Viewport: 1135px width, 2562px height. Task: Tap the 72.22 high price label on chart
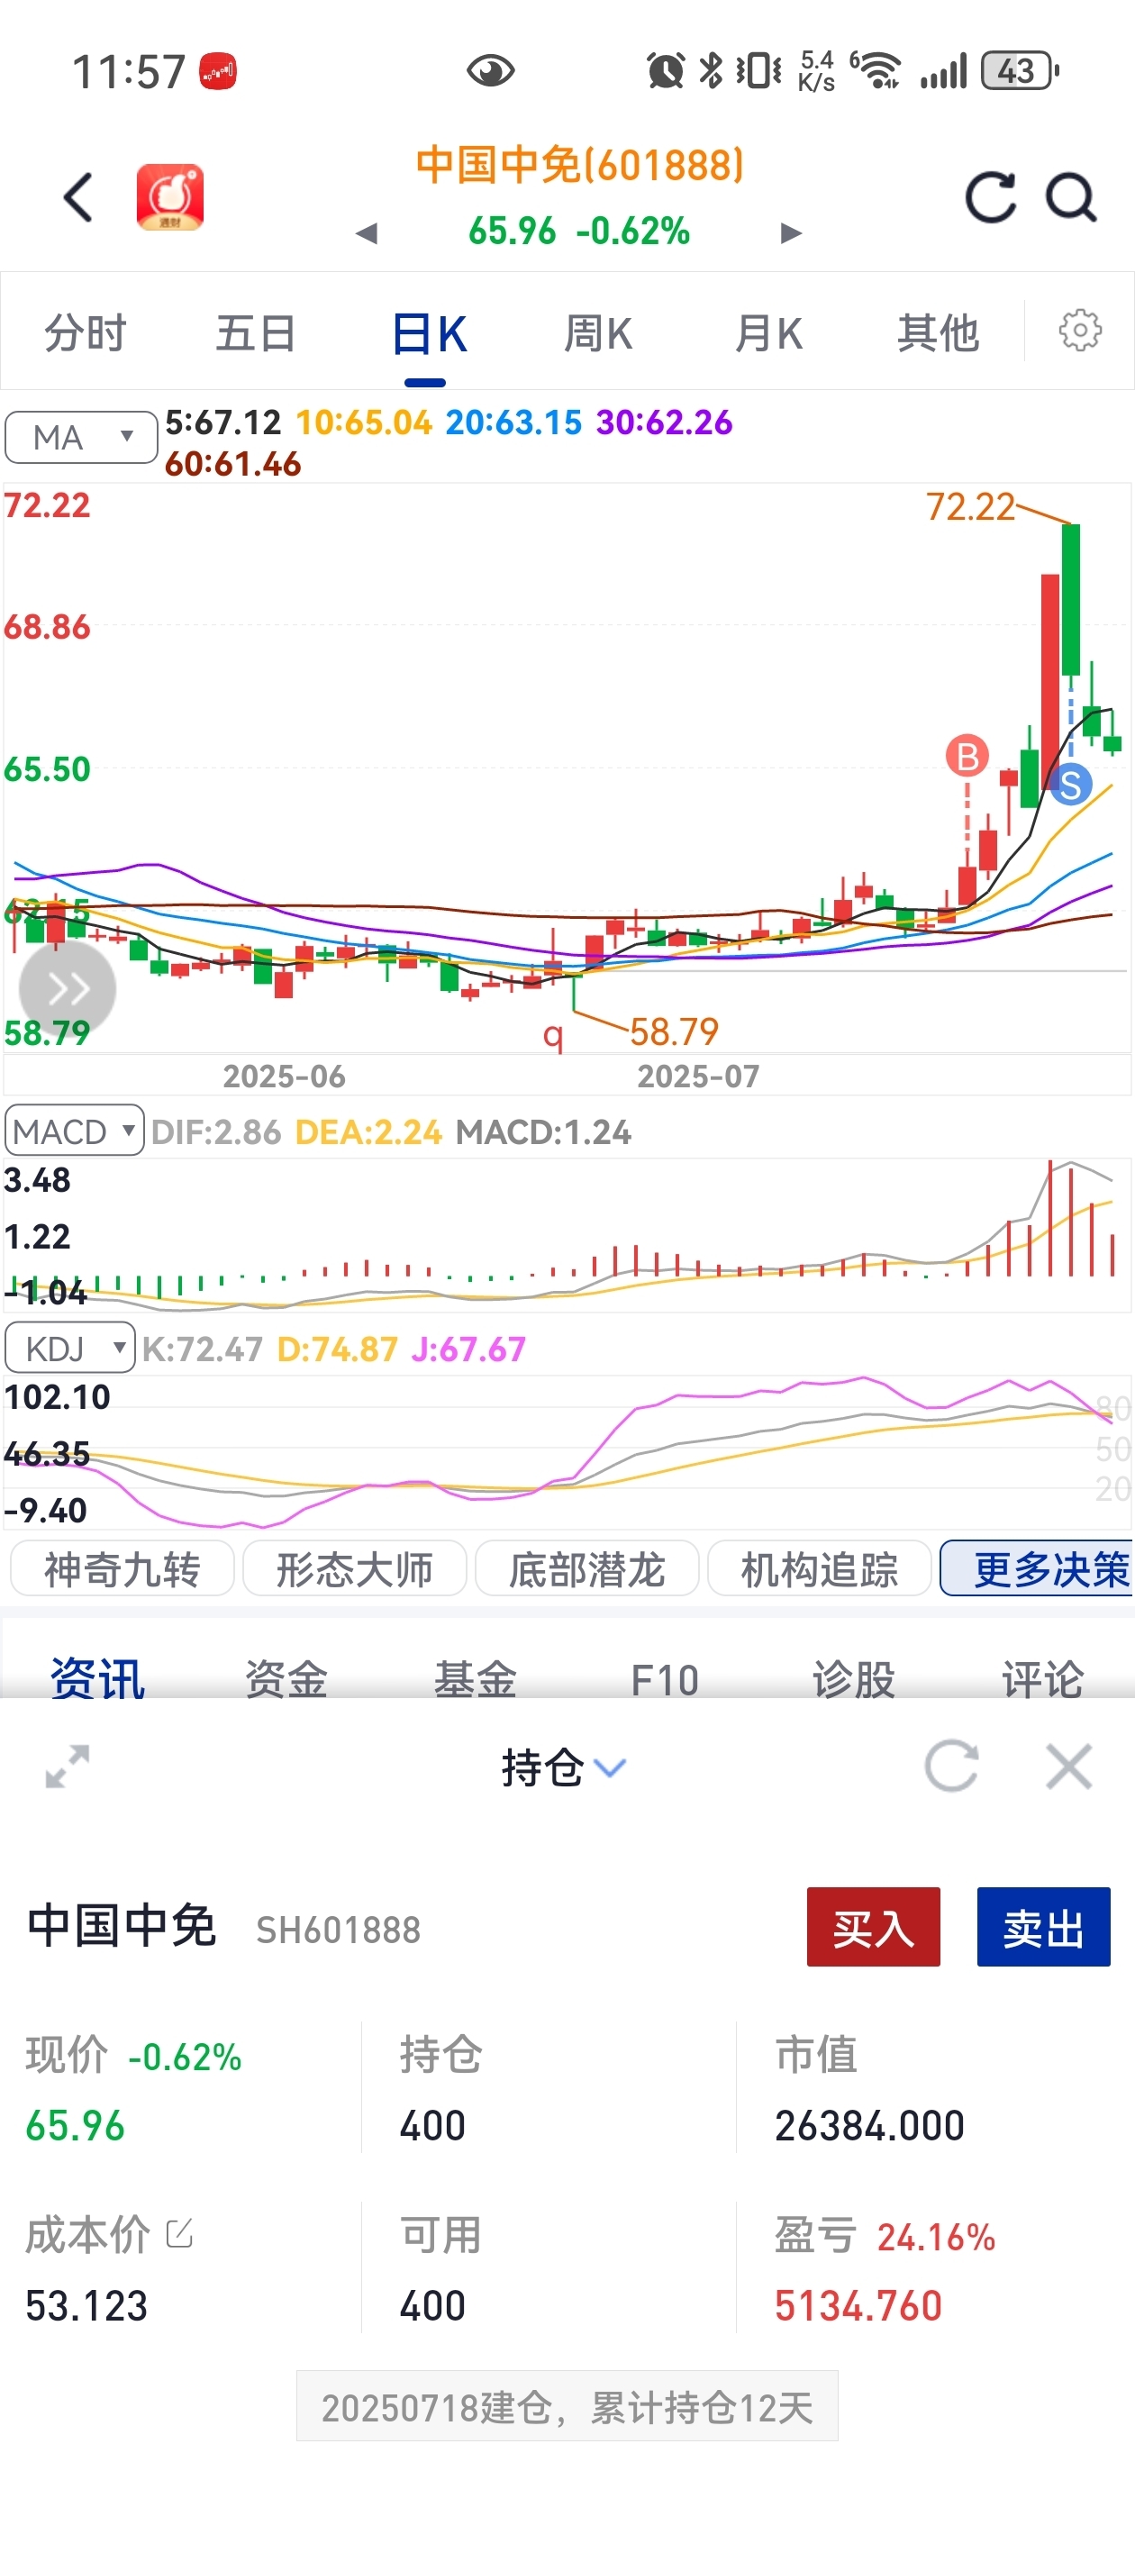[x=970, y=506]
